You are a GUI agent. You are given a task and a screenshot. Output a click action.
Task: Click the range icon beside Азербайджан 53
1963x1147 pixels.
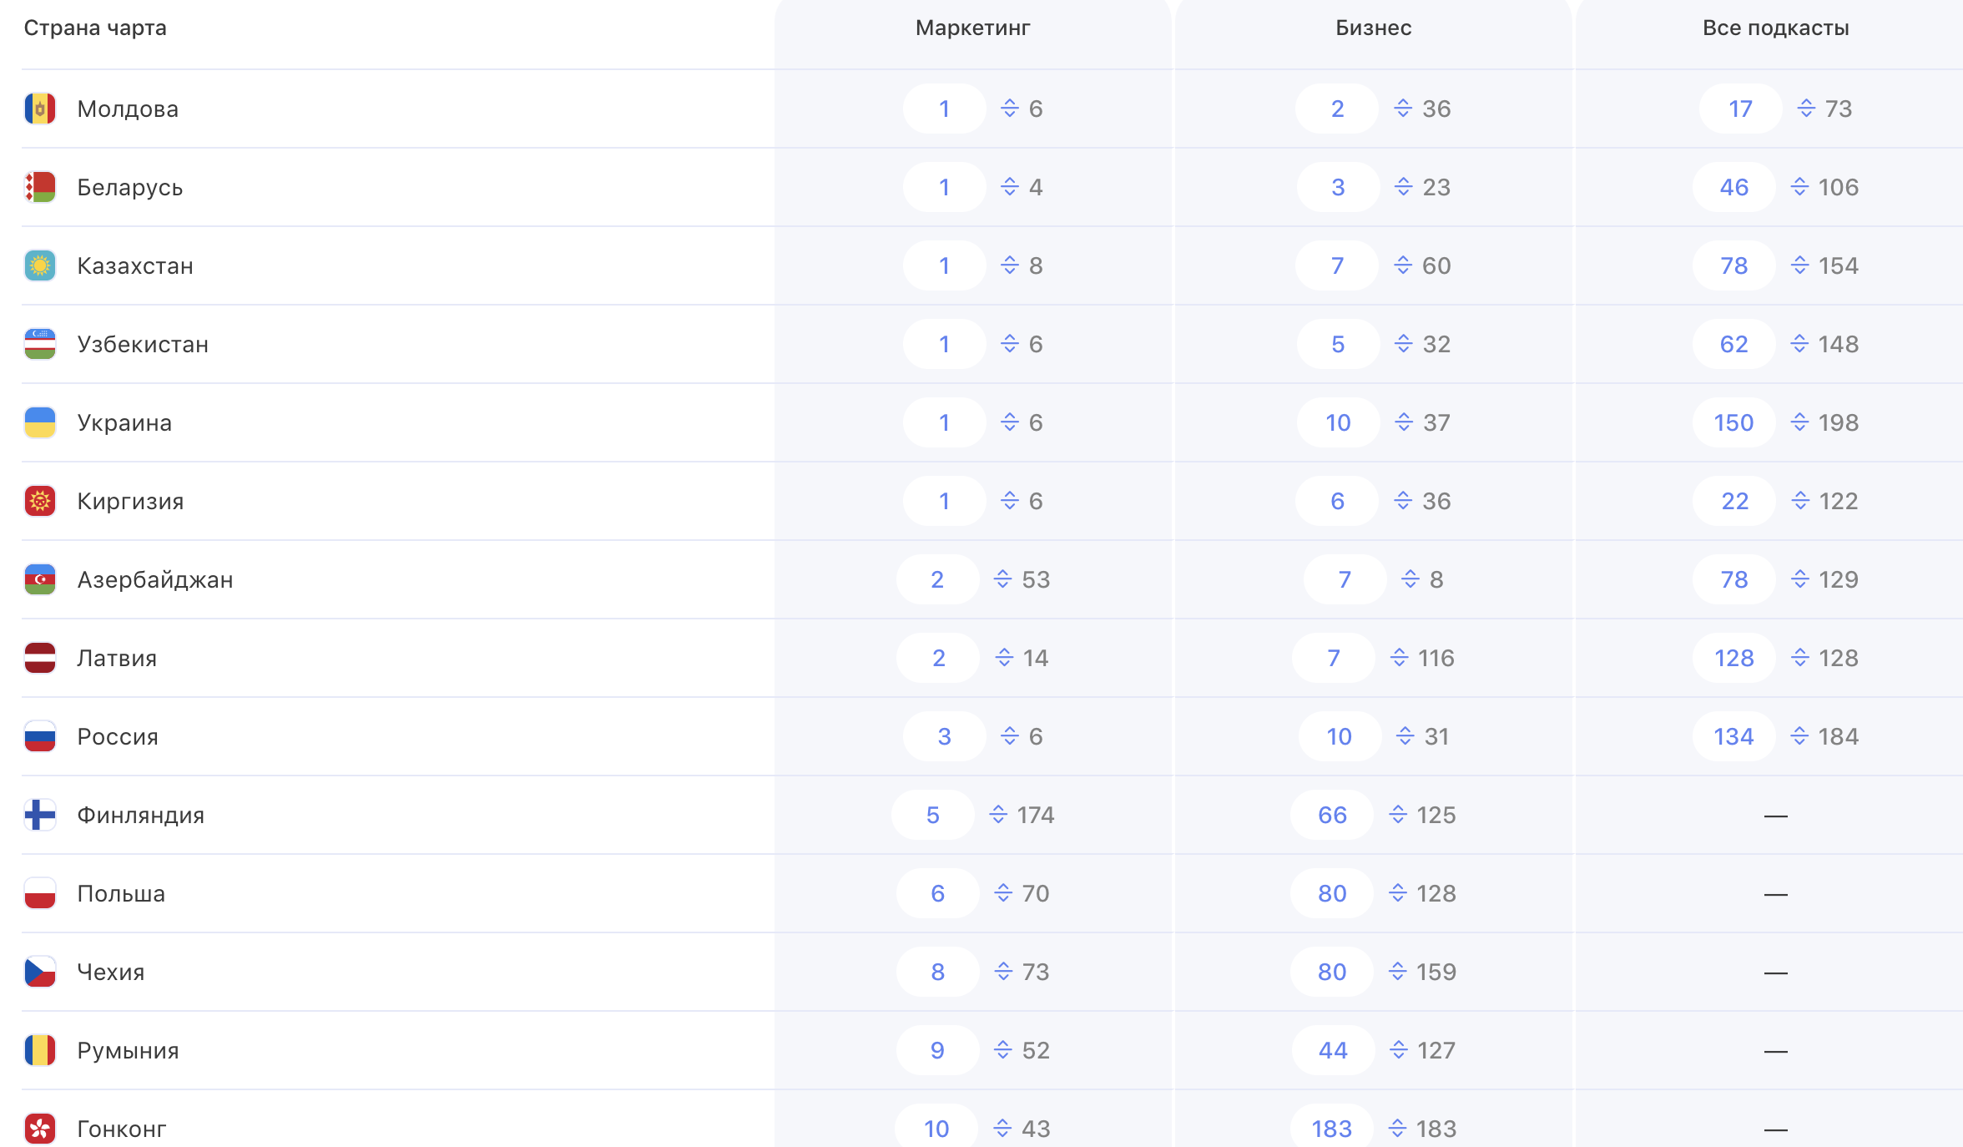1002,579
